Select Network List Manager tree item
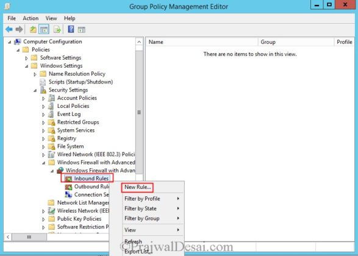The height and width of the screenshot is (256, 358). pos(83,203)
